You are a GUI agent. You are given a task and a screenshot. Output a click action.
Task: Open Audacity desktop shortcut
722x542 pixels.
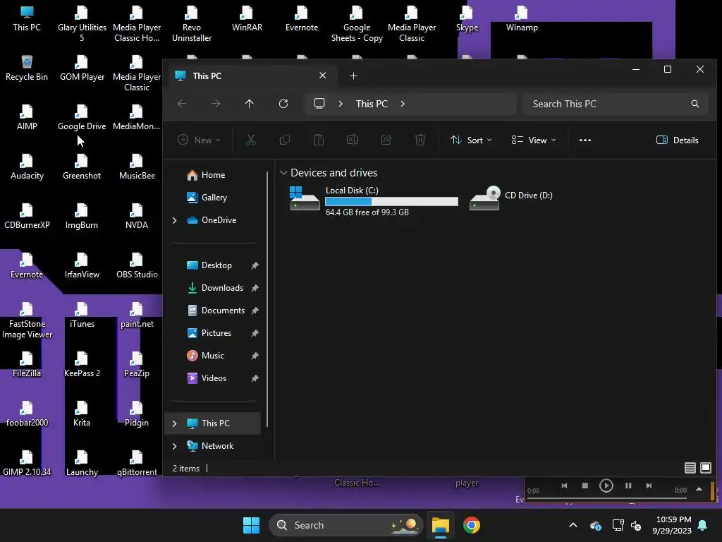tap(27, 167)
